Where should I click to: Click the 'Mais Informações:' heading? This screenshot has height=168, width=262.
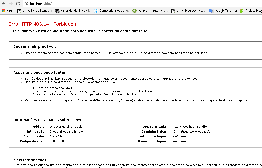(31, 160)
